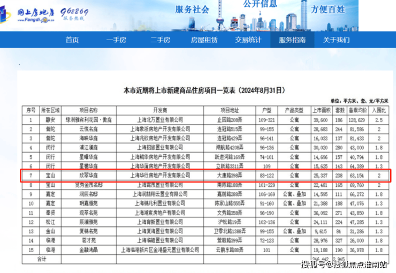
Task: Select project name 云悦名庭
Action: pyautogui.click(x=88, y=130)
